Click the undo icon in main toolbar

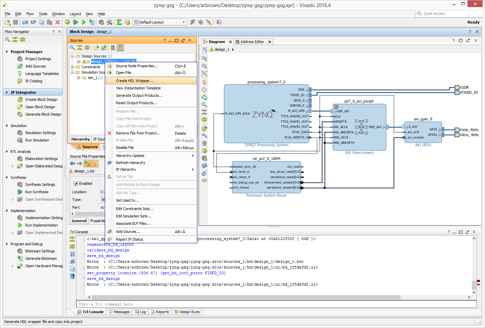tap(25, 22)
